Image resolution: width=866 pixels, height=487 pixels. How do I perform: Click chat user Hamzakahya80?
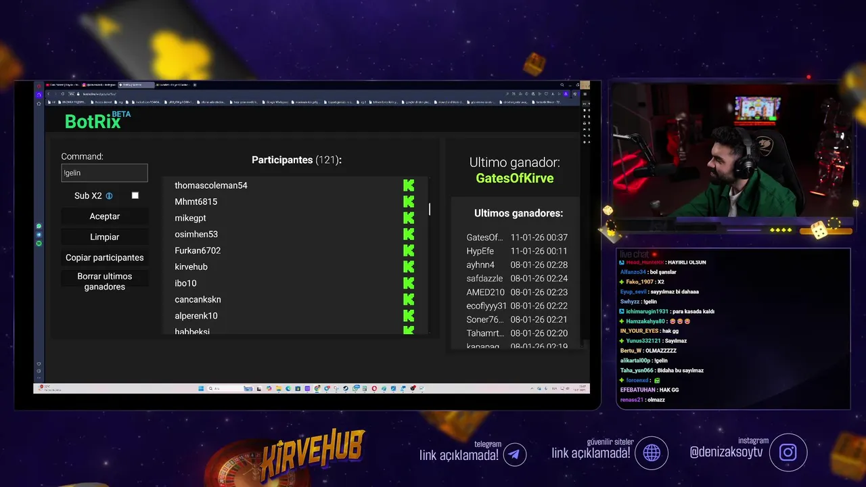[645, 321]
